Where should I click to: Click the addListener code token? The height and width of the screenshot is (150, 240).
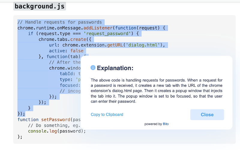(98, 28)
